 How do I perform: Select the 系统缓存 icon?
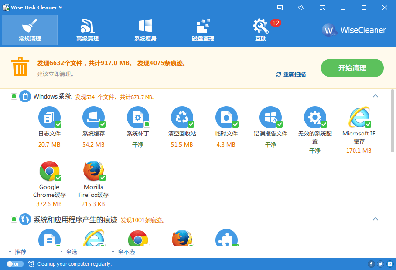94,117
